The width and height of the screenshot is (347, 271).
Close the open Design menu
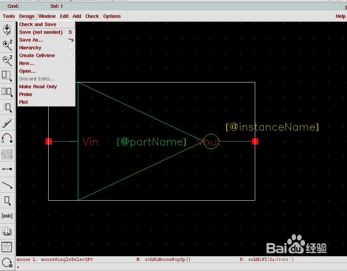coord(27,16)
